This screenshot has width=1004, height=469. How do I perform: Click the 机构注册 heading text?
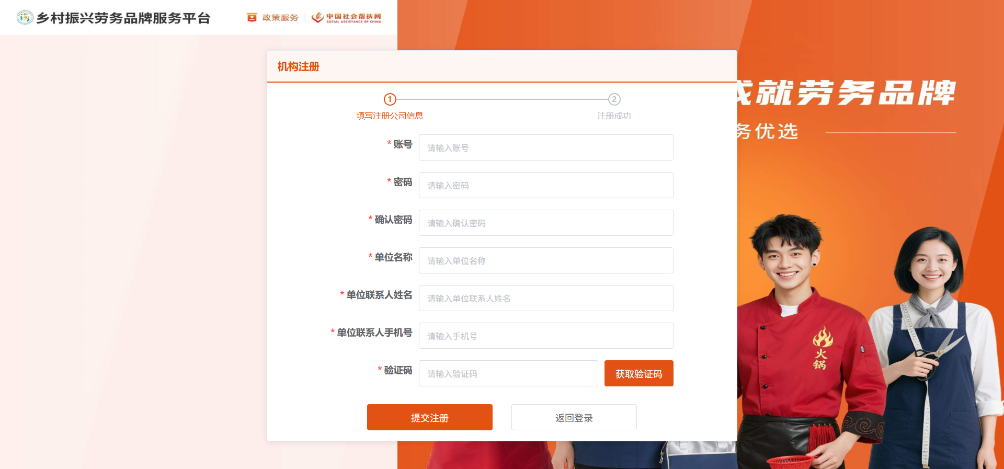(x=299, y=66)
